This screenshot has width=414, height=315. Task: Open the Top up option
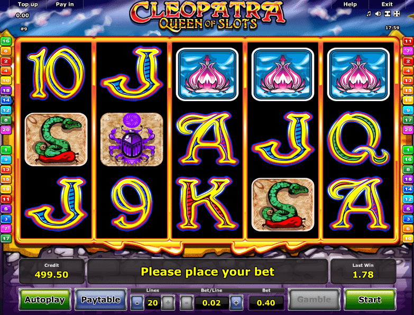[x=27, y=4]
